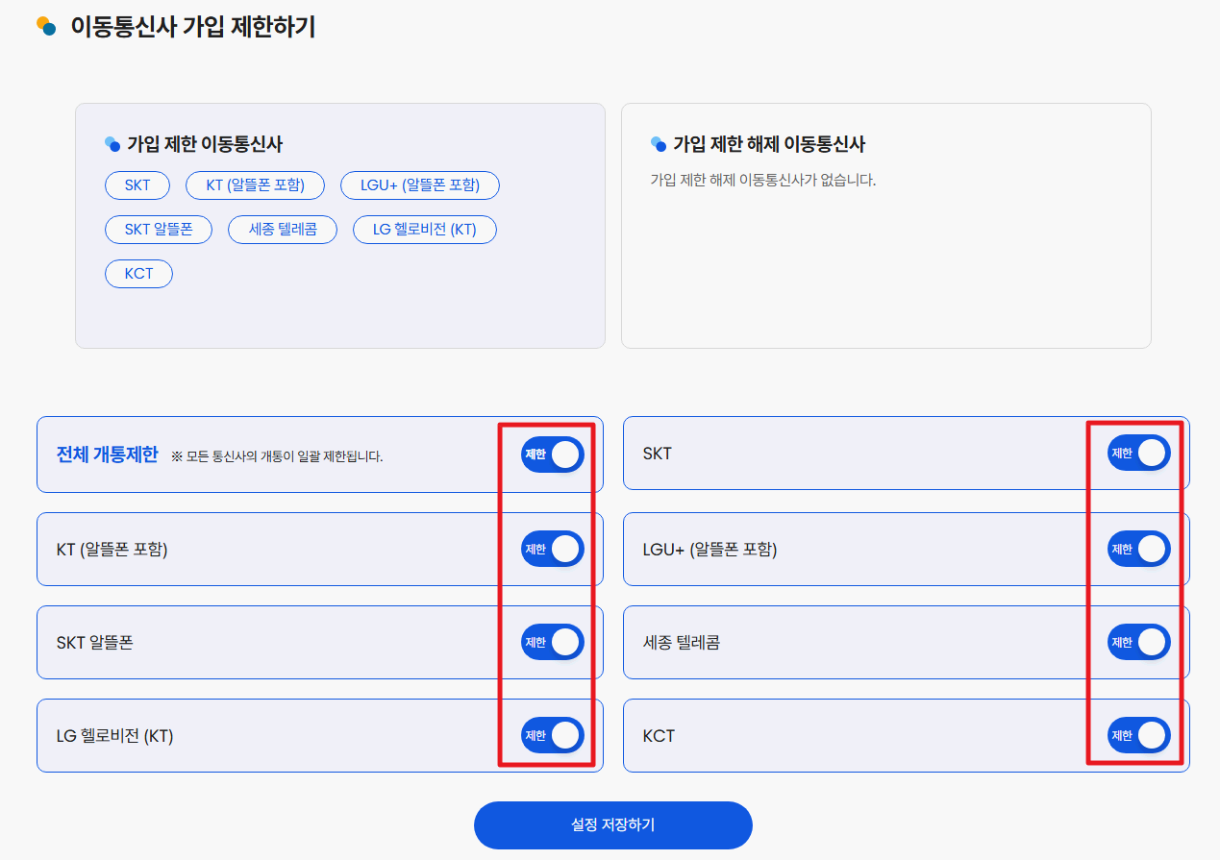The image size is (1220, 860).
Task: Select the 세종 텔레콤 carrier chip
Action: 282,230
